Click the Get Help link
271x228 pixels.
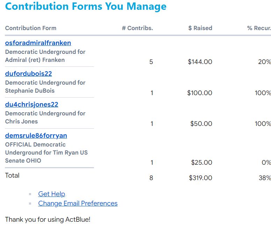click(52, 194)
